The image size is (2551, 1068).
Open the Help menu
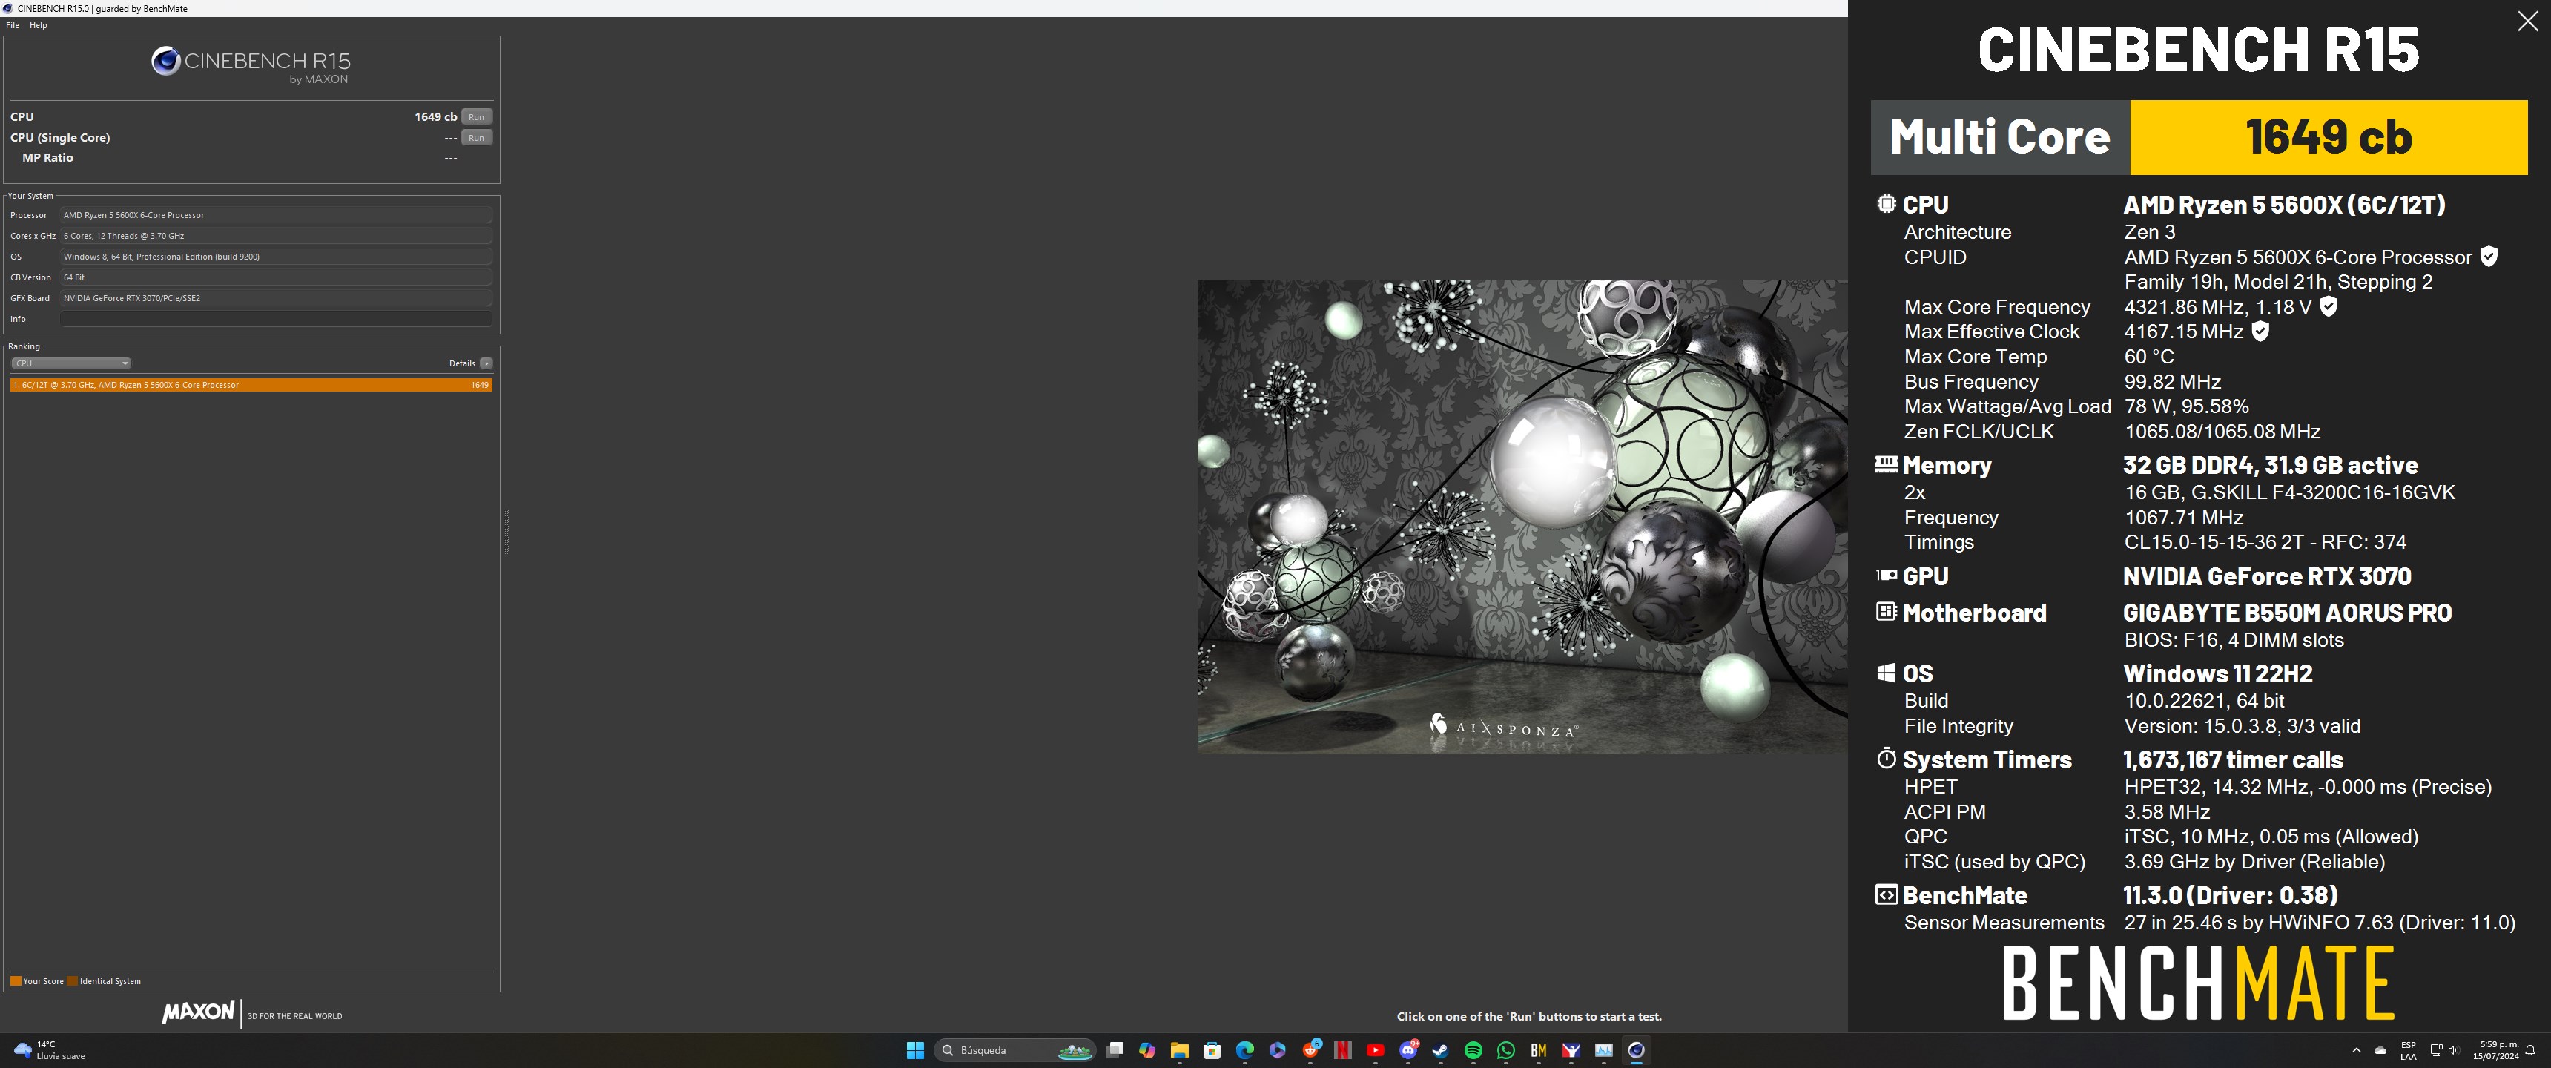coord(39,26)
